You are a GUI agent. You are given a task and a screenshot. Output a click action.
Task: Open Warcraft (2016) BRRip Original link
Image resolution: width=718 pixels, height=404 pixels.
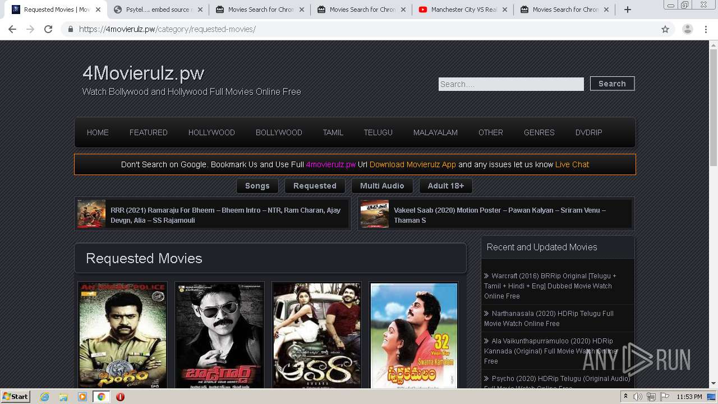click(x=550, y=286)
